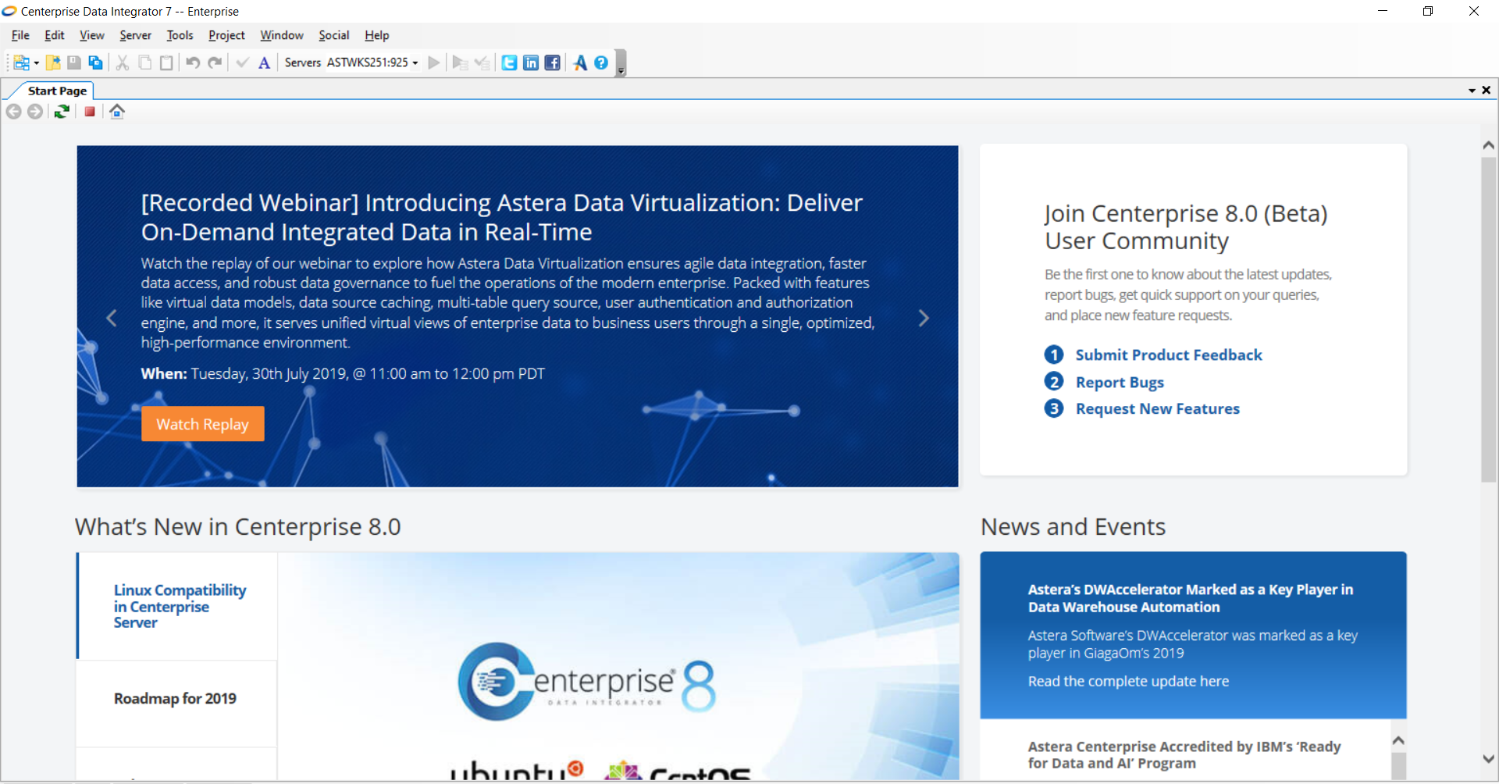
Task: Go to home using the house icon
Action: pos(117,112)
